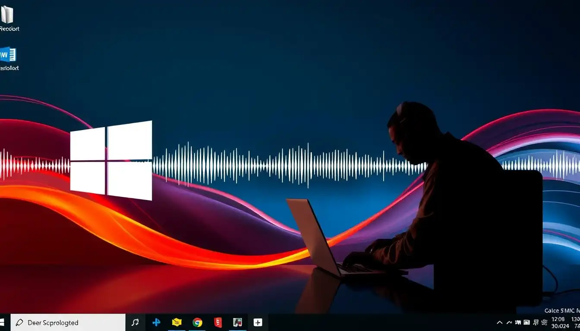Select the Word document desktop icon
Image resolution: width=580 pixels, height=331 pixels.
[x=8, y=55]
